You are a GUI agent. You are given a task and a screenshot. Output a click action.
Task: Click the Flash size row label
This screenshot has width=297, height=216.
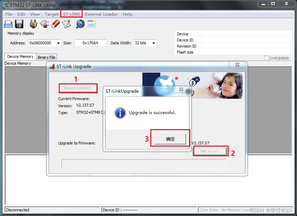pos(185,52)
